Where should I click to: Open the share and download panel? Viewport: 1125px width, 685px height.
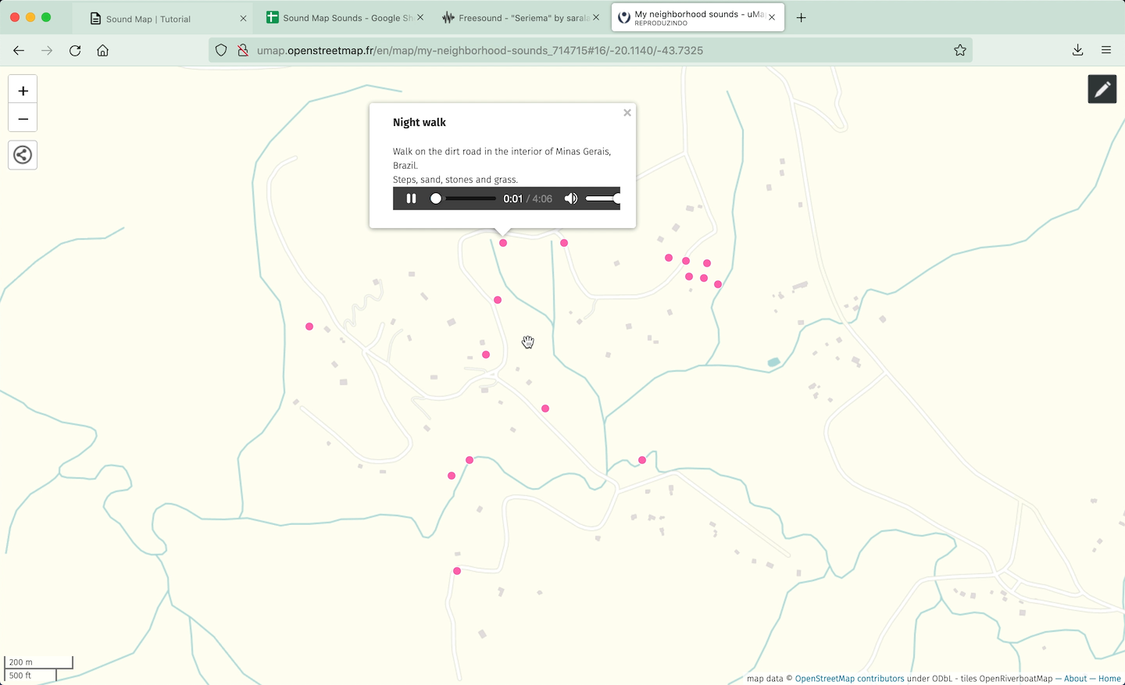pos(23,155)
